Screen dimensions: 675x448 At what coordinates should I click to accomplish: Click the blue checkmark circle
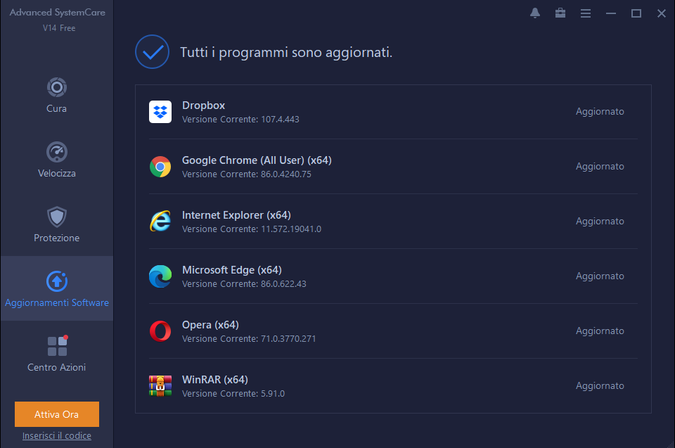pyautogui.click(x=152, y=51)
